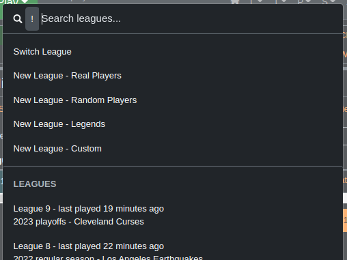347x260 pixels.
Task: Click the dropdown caret beside the home icon
Action: point(260,1)
